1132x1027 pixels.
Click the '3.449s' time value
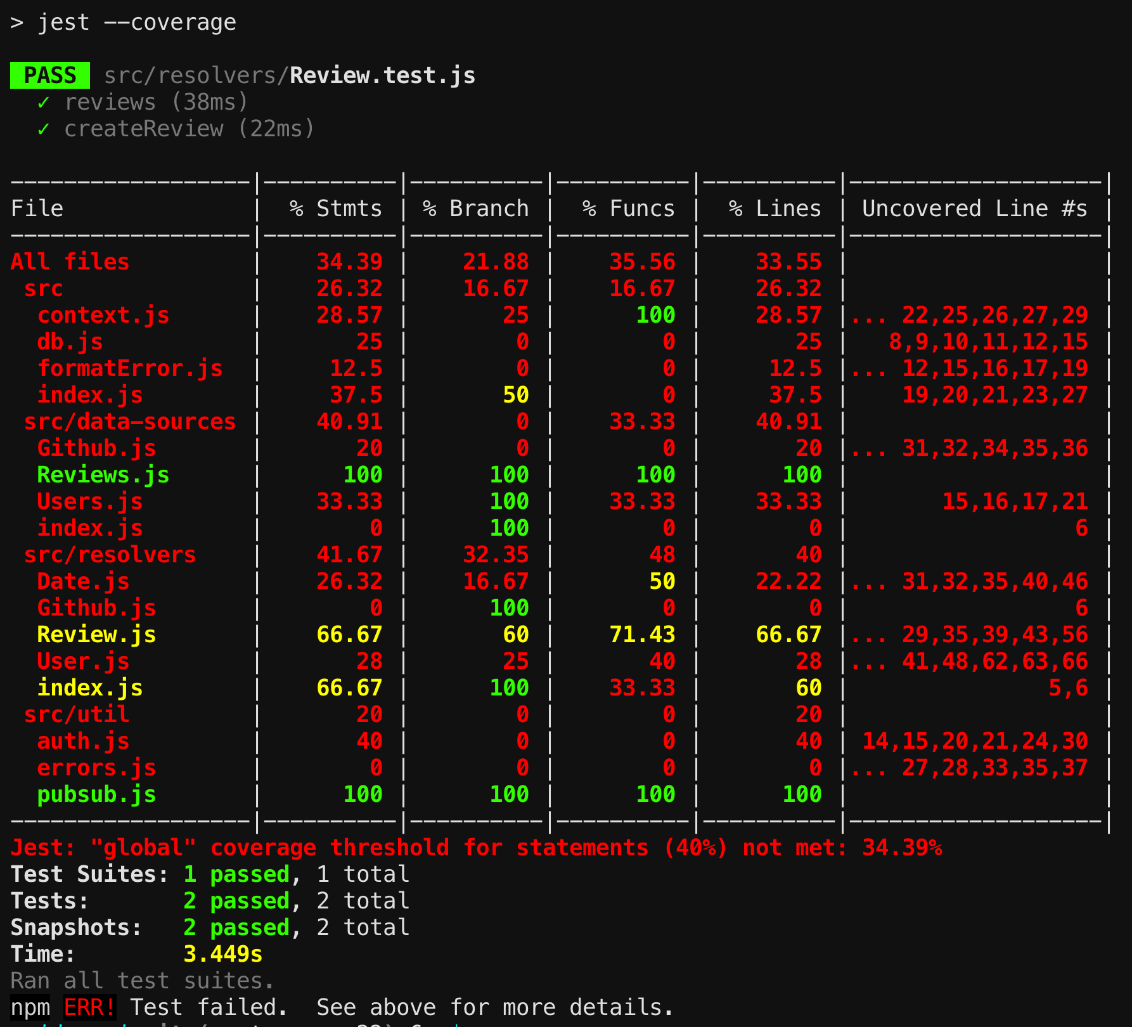[x=222, y=954]
